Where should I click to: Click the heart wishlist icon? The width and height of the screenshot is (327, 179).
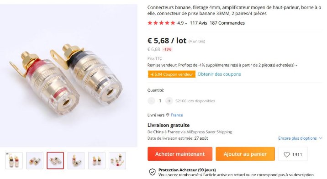point(286,155)
